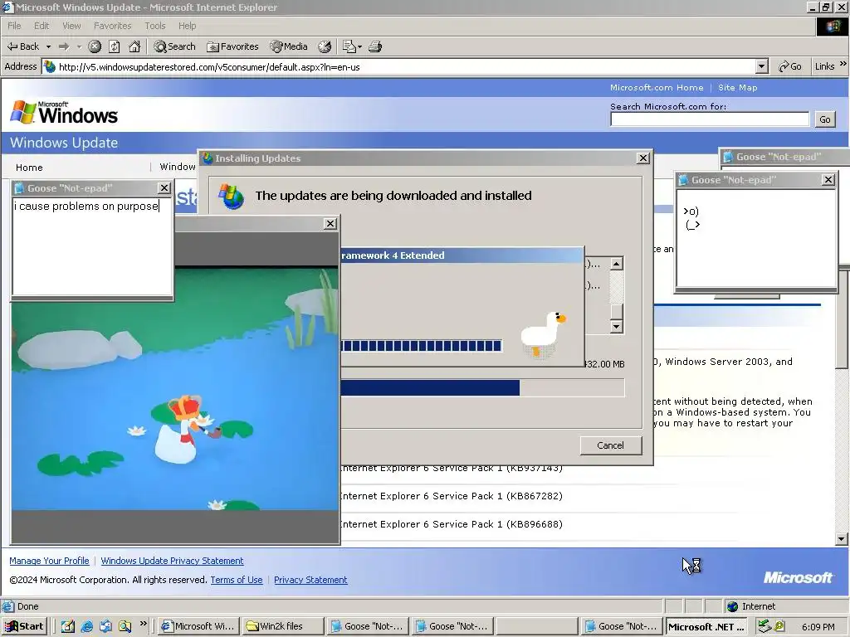850x637 pixels.
Task: Click the system clock 6:09 PM
Action: [818, 627]
